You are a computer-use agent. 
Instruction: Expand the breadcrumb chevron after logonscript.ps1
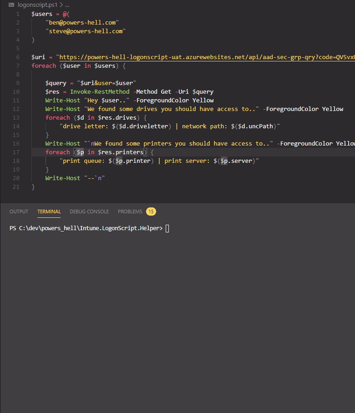[x=61, y=5]
